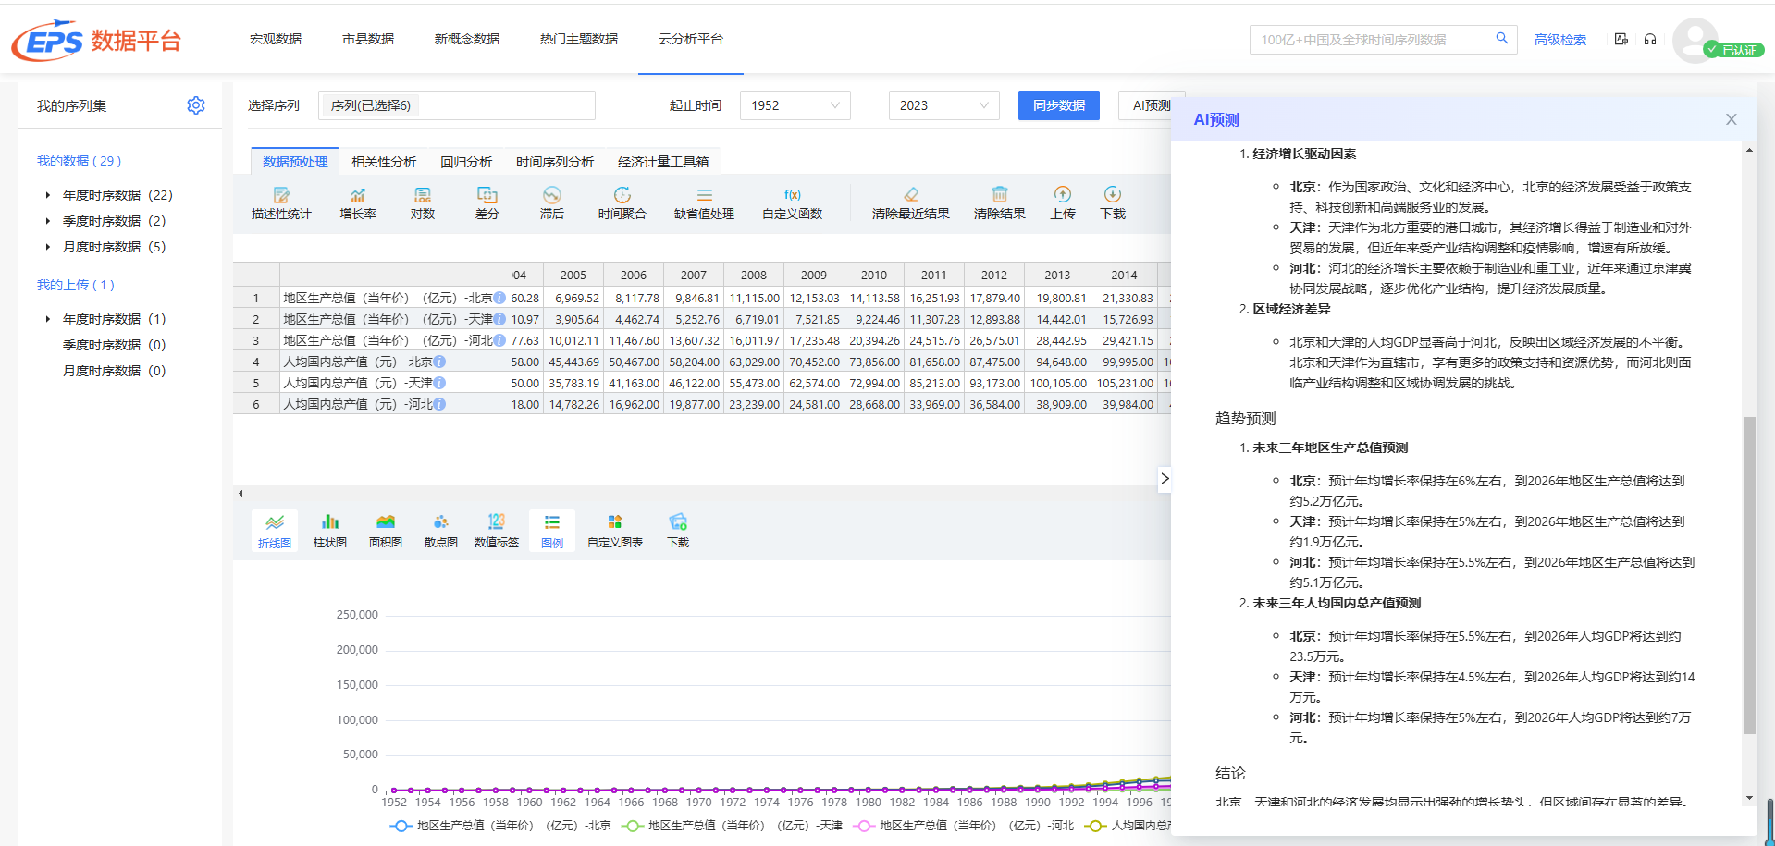
Task: Click the export icon near headset
Action: point(1621,39)
